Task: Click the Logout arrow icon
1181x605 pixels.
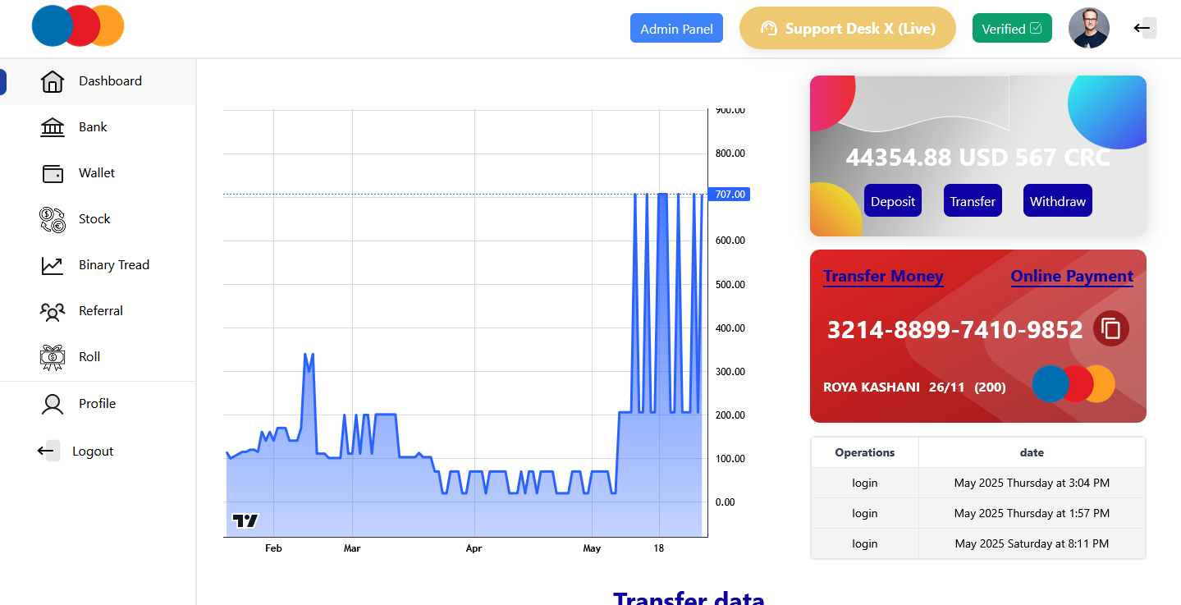Action: (x=45, y=450)
